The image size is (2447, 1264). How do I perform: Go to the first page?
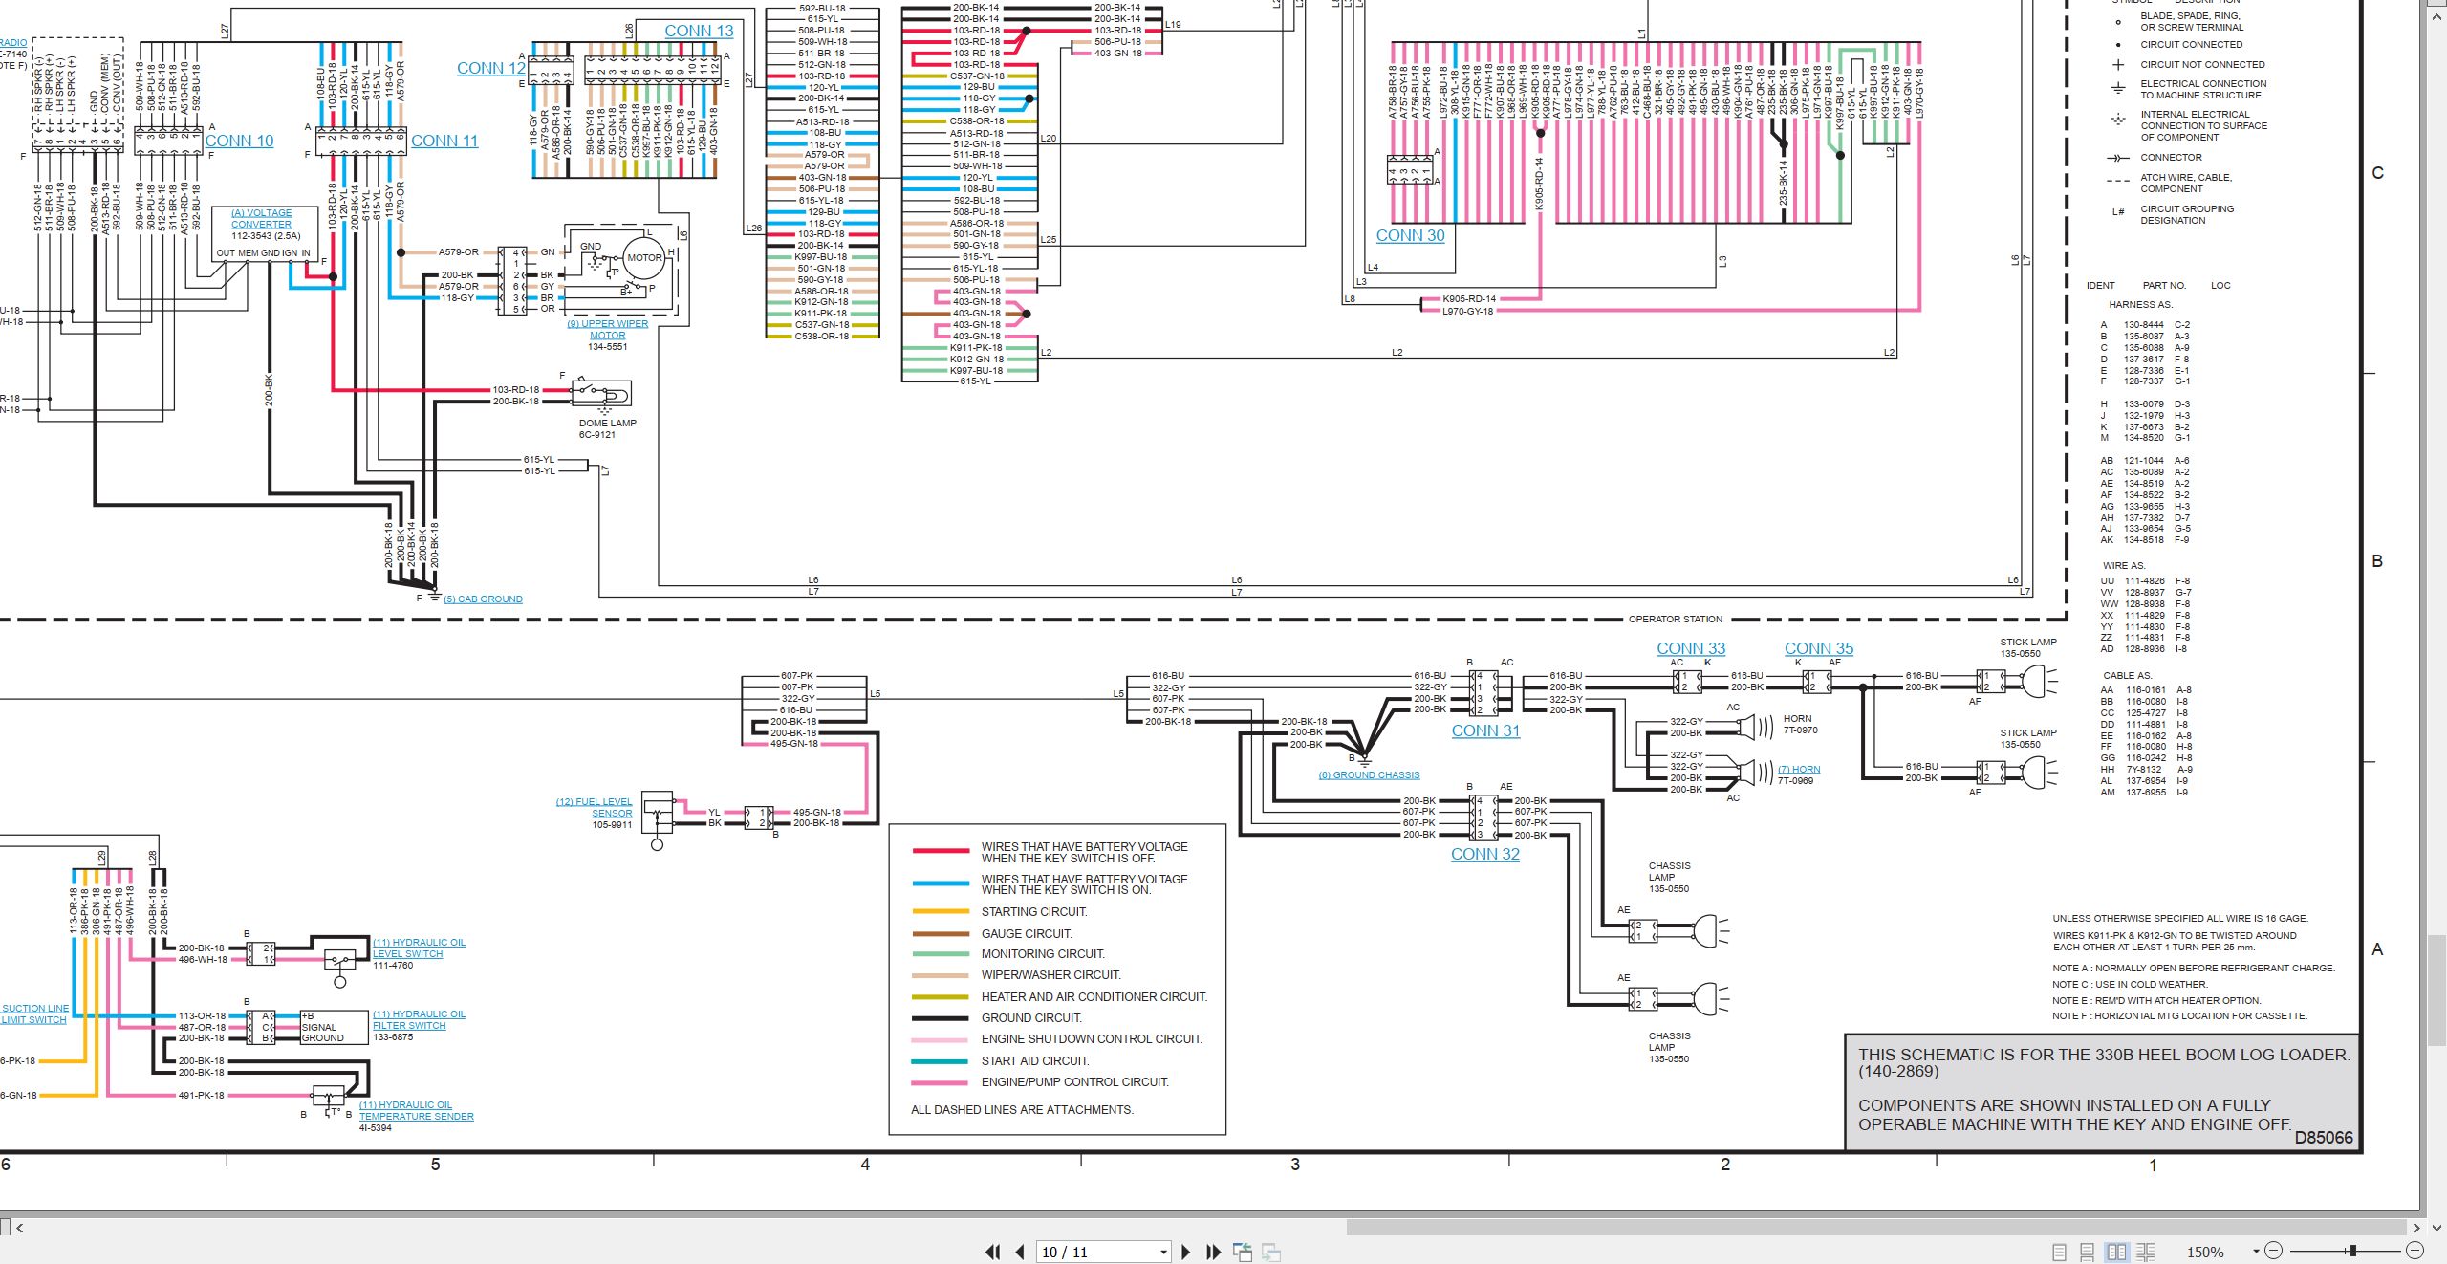tap(993, 1252)
